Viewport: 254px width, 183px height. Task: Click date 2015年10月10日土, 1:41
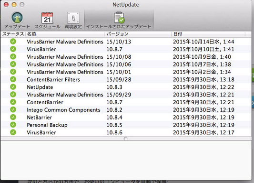pyautogui.click(x=203, y=49)
